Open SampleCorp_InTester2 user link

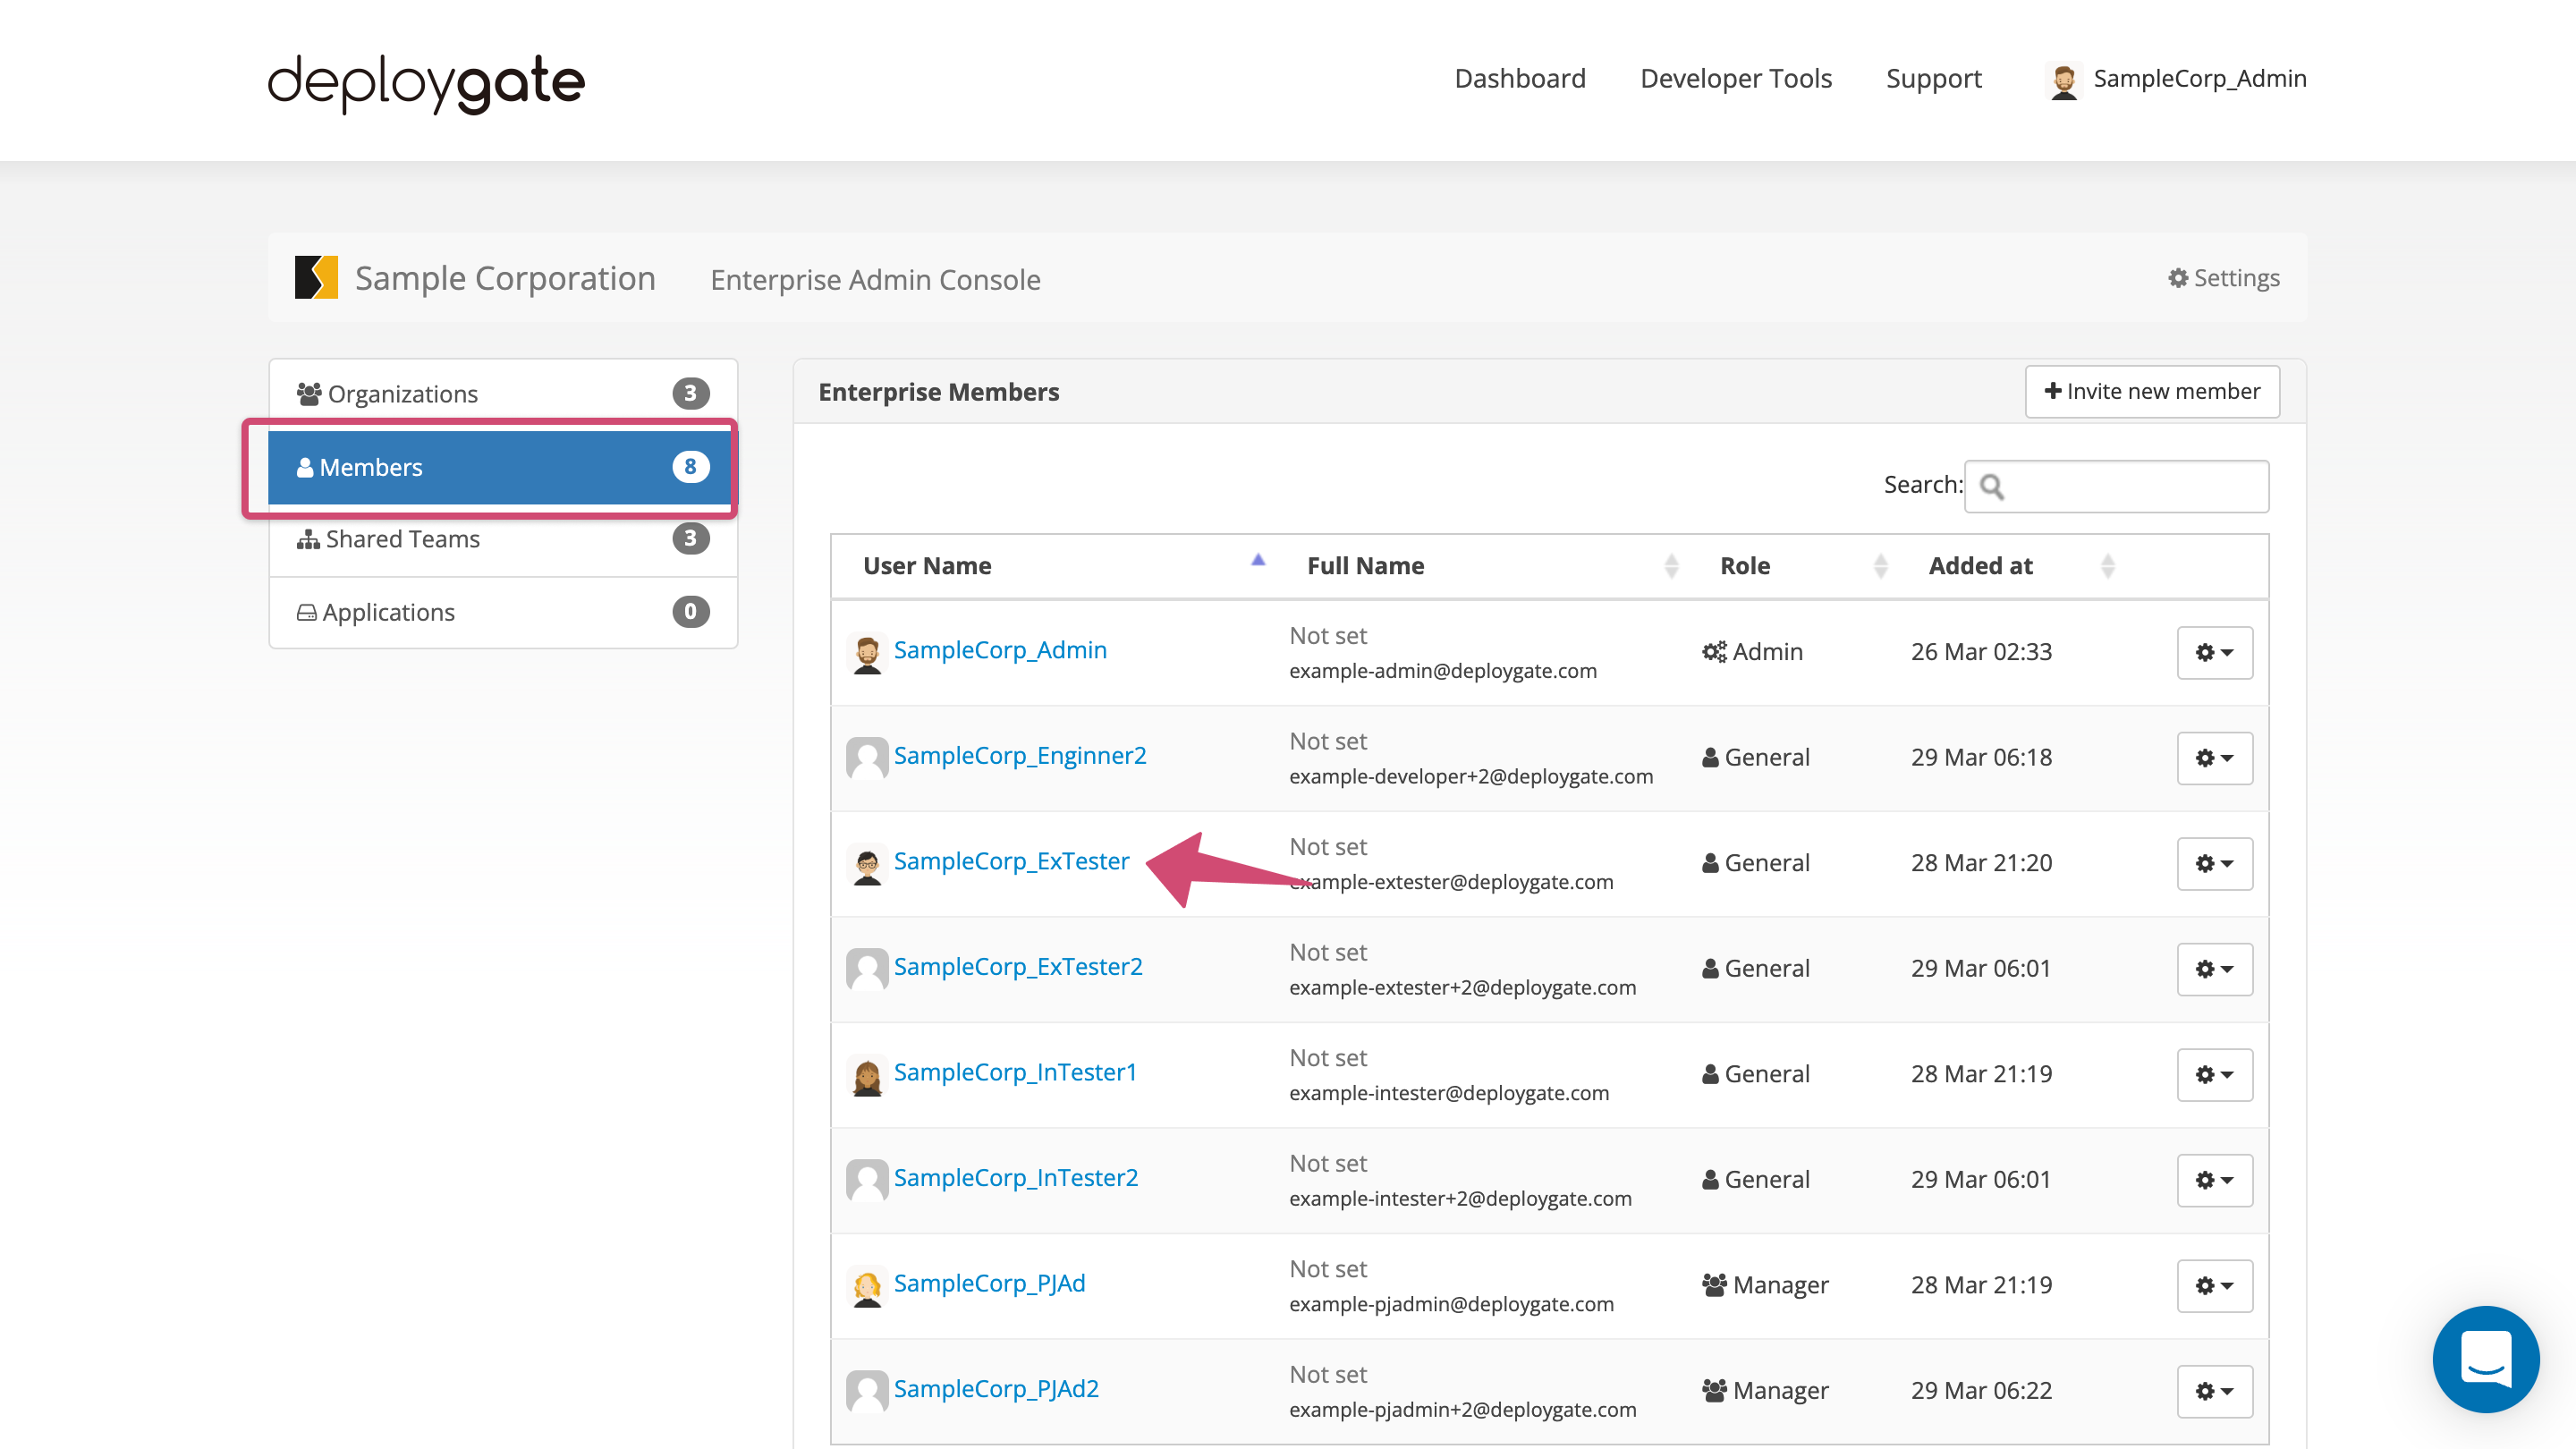click(x=1016, y=1177)
